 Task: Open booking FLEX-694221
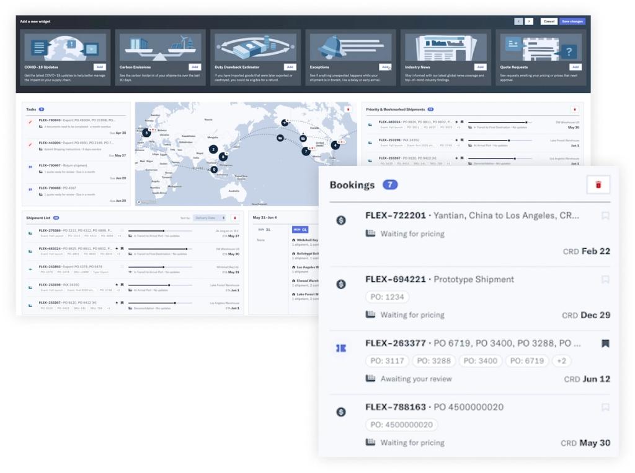(440, 279)
